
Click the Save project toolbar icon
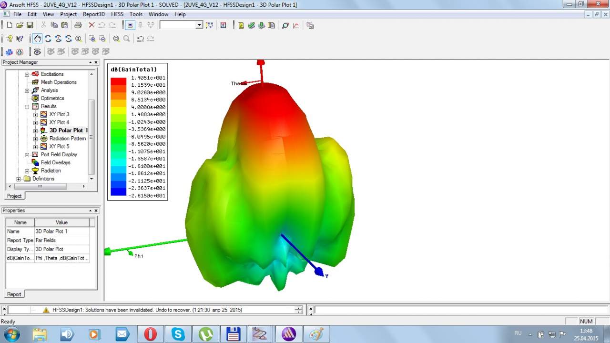click(30, 25)
